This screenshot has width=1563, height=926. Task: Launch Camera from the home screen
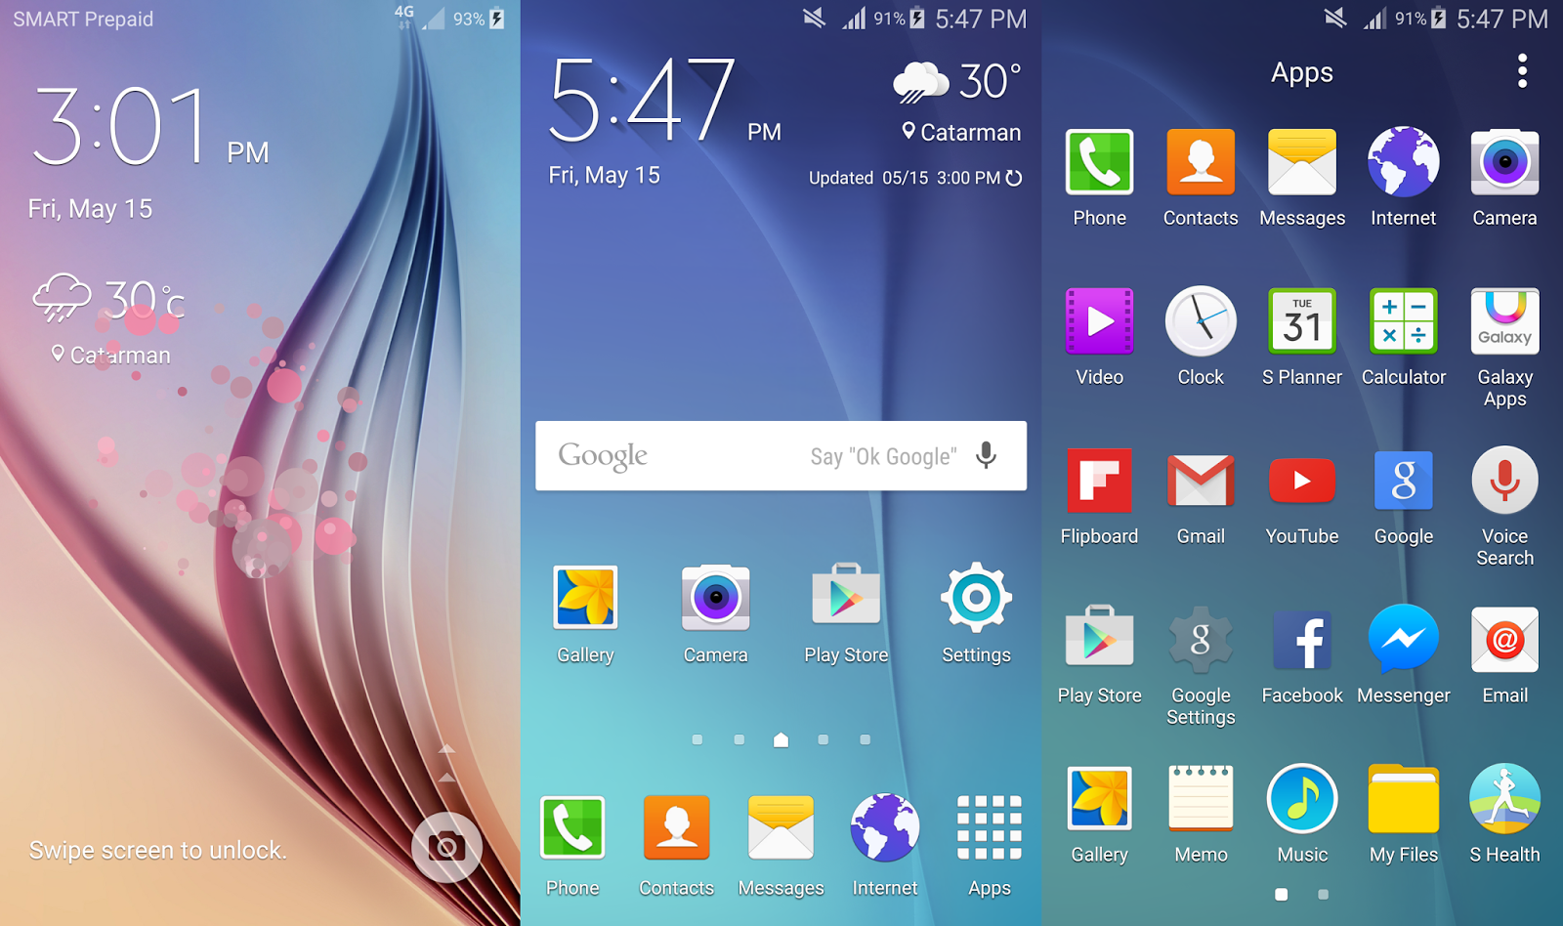pyautogui.click(x=716, y=614)
